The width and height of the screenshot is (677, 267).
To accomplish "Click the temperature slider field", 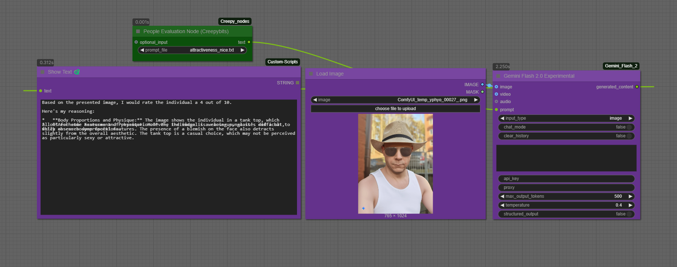I will coord(566,205).
